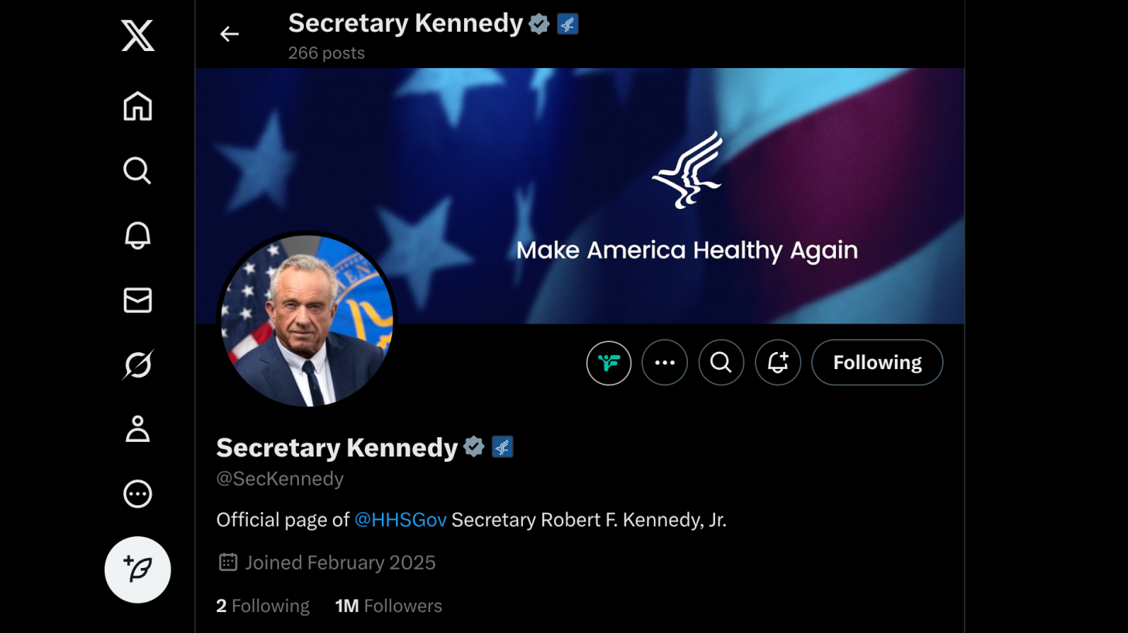View the 2 Following list

(x=263, y=606)
